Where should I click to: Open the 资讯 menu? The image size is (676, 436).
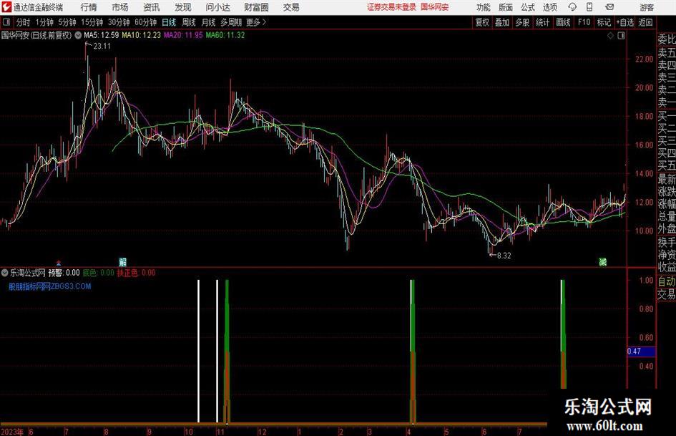(x=152, y=7)
